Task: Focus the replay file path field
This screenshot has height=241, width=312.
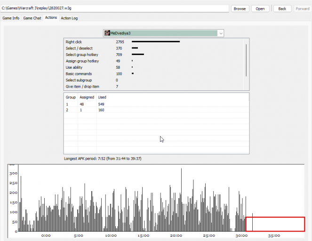Action: pyautogui.click(x=114, y=8)
